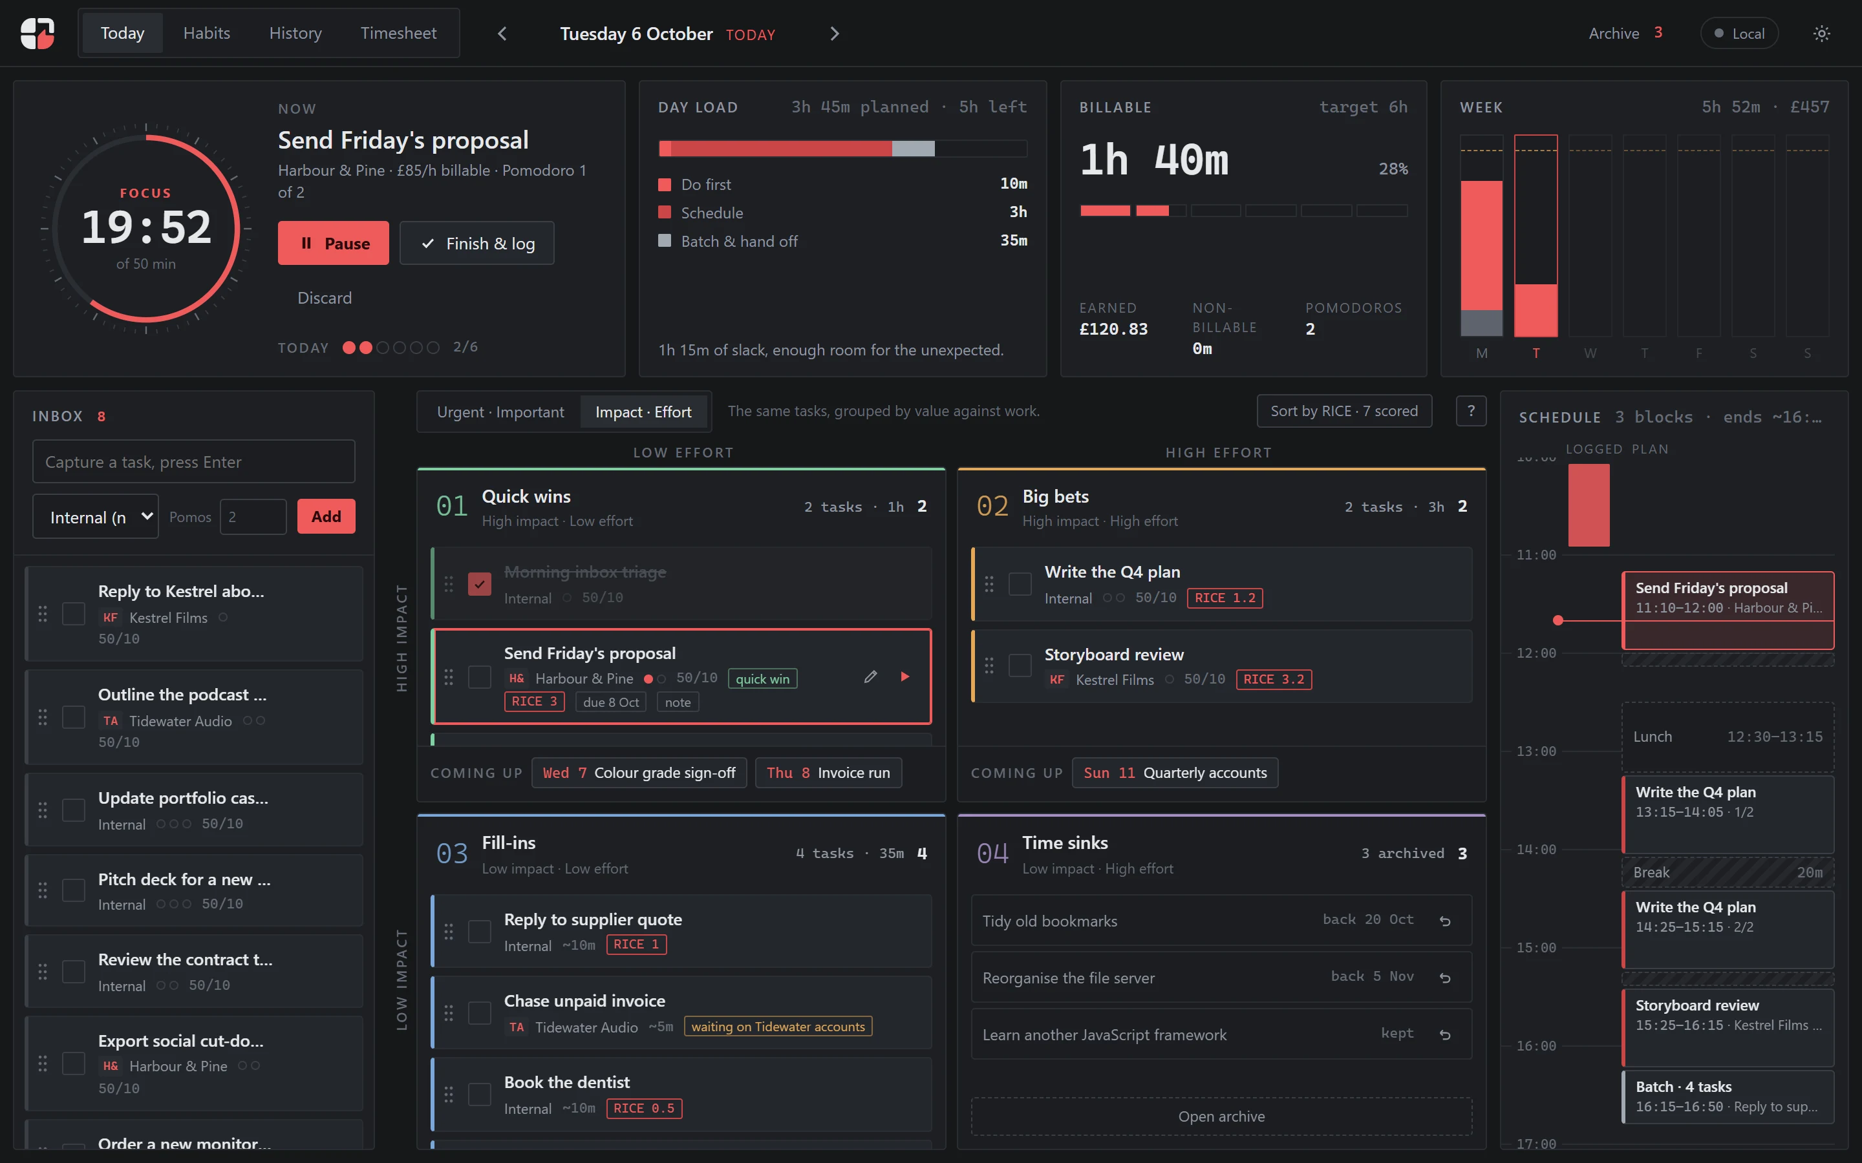Image resolution: width=1862 pixels, height=1163 pixels.
Task: Add the captured inbox task
Action: (326, 517)
